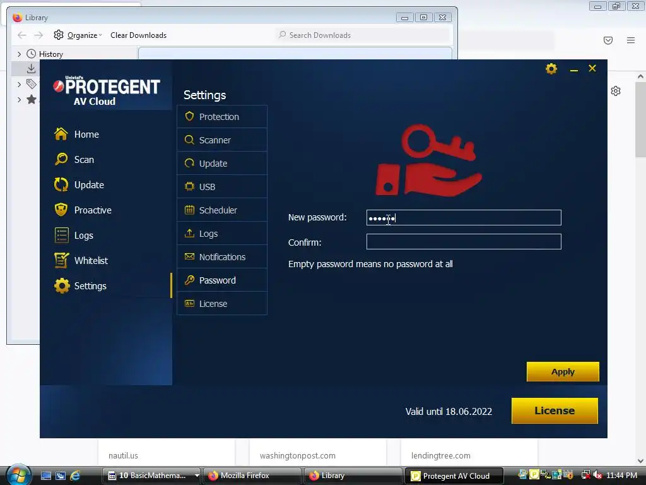Open the Windows Start menu
Image resolution: width=646 pixels, height=485 pixels.
18,475
